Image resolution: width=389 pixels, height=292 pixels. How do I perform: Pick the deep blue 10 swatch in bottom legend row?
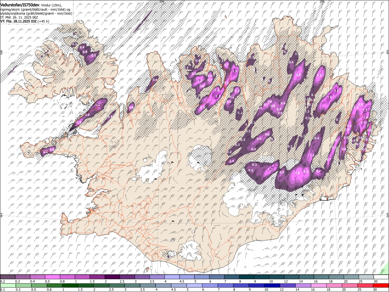[272, 285]
